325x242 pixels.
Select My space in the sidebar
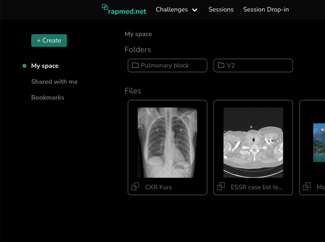click(45, 66)
